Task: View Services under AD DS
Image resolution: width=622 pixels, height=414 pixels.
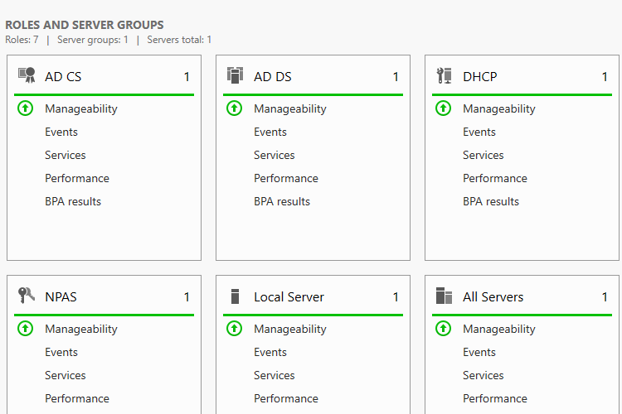Action: pyautogui.click(x=274, y=155)
